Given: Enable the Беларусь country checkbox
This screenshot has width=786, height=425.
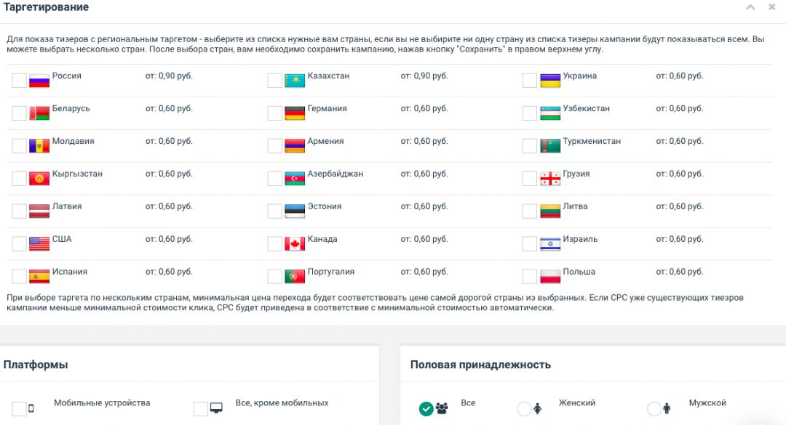Looking at the screenshot, I should pyautogui.click(x=18, y=113).
